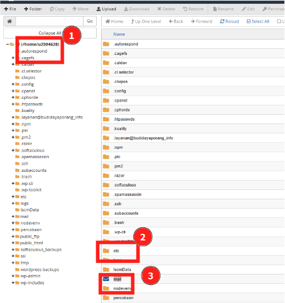Select .trash in the folder tree
285x303 pixels.
click(x=26, y=177)
